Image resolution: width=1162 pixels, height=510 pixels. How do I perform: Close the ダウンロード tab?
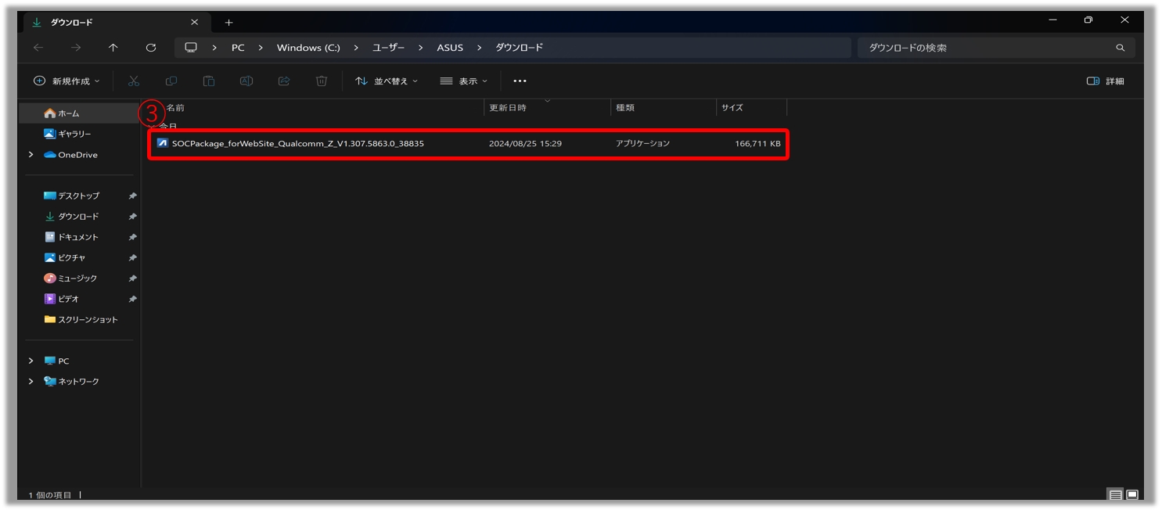coord(194,22)
